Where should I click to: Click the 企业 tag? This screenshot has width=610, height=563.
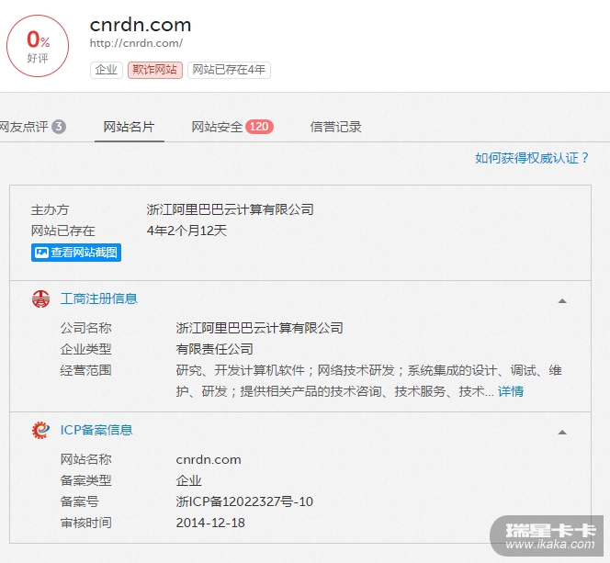click(x=107, y=70)
